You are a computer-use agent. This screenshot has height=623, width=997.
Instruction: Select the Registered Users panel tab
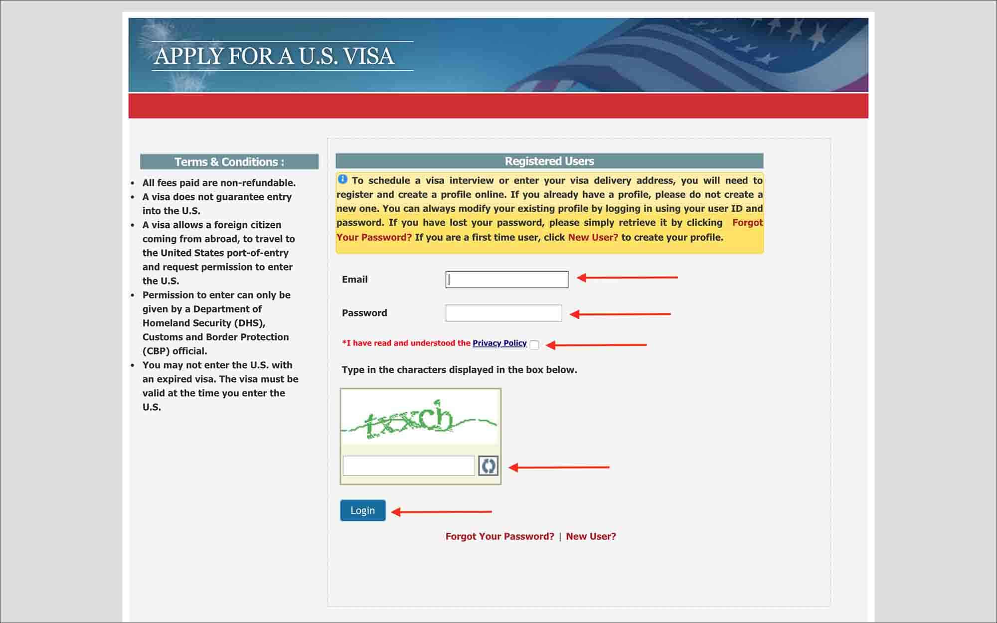click(550, 161)
